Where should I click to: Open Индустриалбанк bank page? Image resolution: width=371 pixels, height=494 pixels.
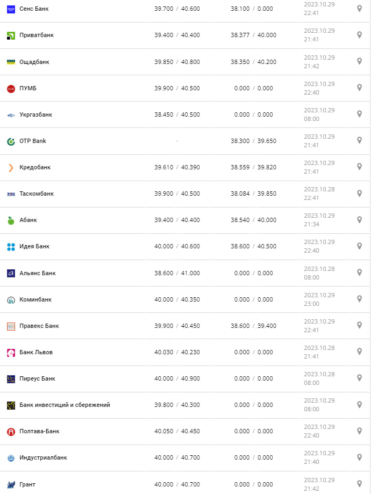43,457
